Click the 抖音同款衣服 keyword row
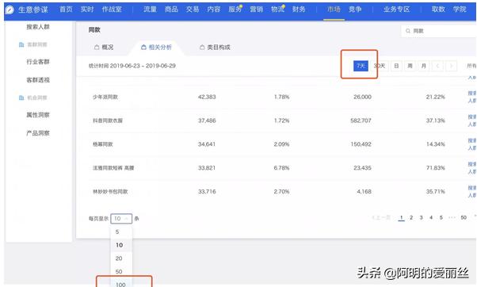The image size is (477, 287). (x=282, y=121)
